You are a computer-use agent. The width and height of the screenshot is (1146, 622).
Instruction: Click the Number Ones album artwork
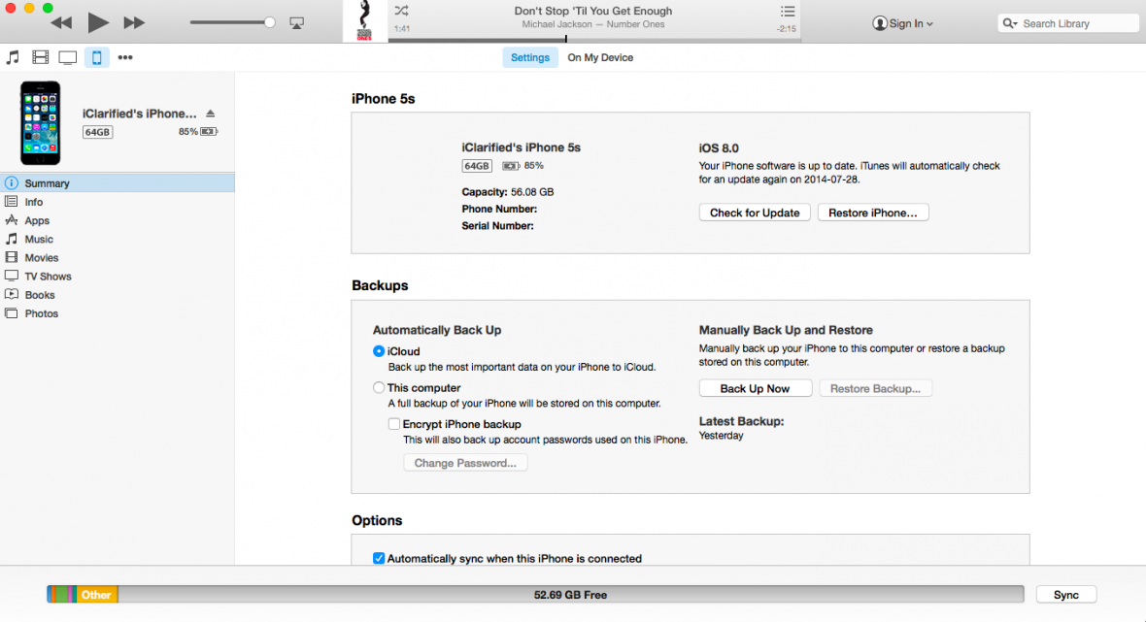pos(365,21)
